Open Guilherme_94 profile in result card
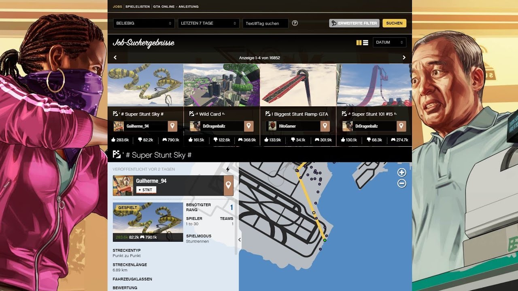The height and width of the screenshot is (291, 518). [x=140, y=126]
